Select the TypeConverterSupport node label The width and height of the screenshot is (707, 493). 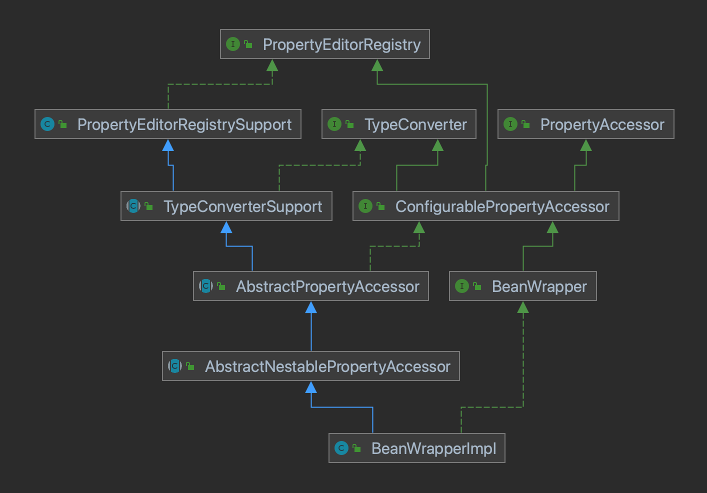[x=243, y=206]
